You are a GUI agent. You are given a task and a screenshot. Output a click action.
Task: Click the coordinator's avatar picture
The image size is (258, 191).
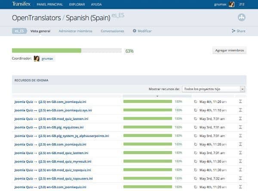37,58
